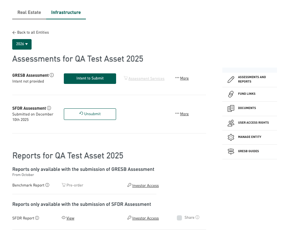Click the User Access Rights people icon
This screenshot has height=249, width=295.
tap(231, 123)
